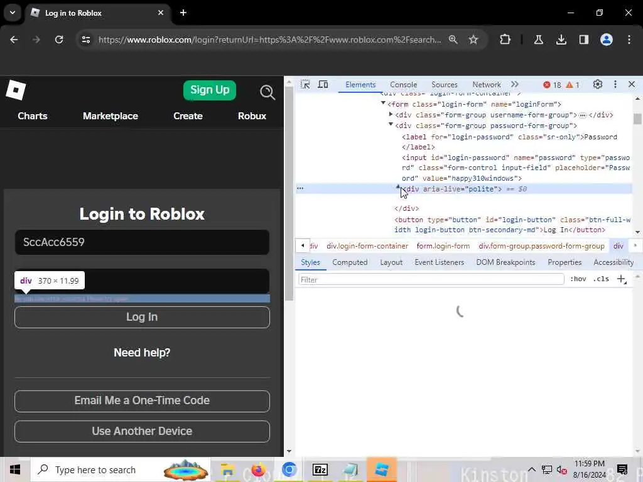The image size is (643, 482).
Task: Click the red error count badge 18
Action: click(552, 85)
